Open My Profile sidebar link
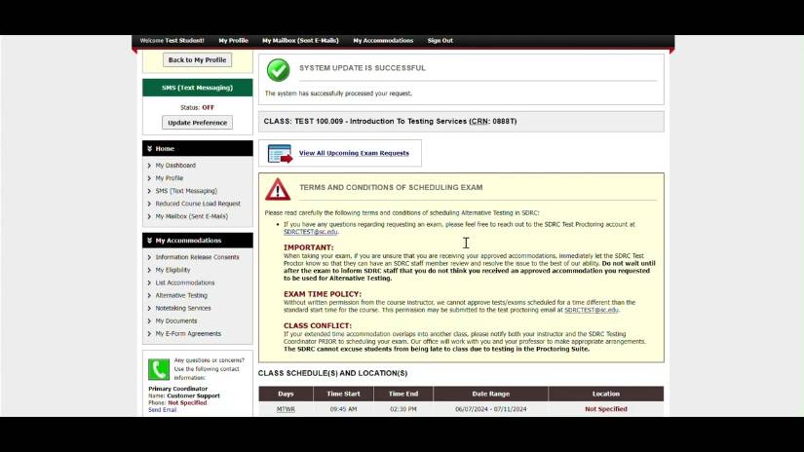Image resolution: width=804 pixels, height=452 pixels. click(170, 178)
